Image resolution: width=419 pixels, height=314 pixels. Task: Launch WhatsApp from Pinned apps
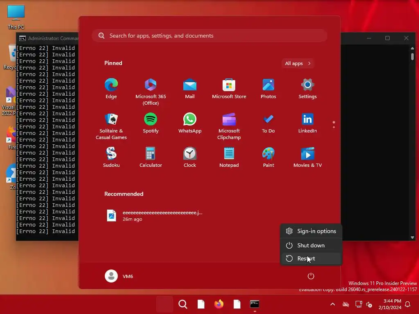point(190,123)
